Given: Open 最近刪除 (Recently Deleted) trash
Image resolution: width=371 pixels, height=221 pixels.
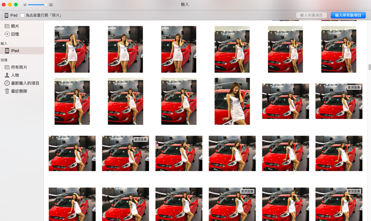Looking at the screenshot, I should click(19, 91).
